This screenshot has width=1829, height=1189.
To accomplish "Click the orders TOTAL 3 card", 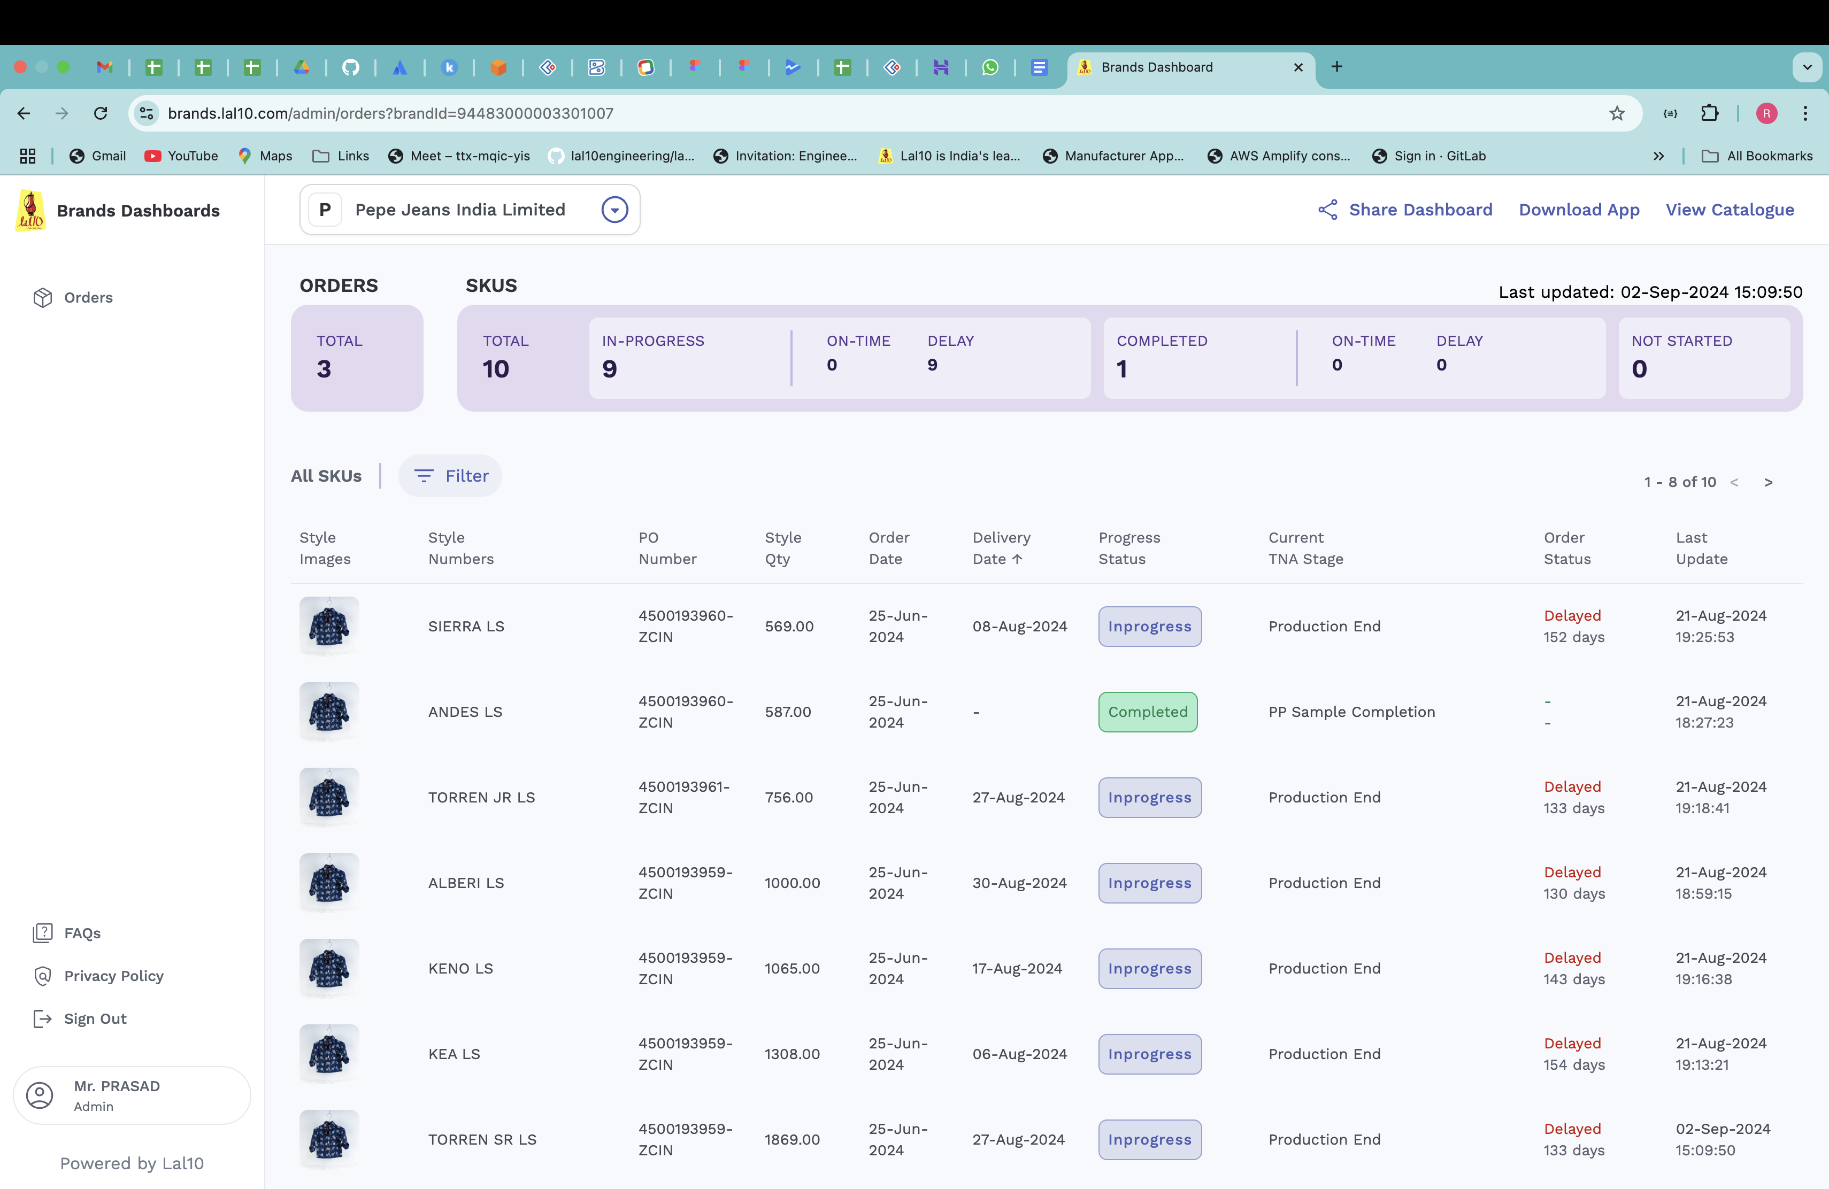I will (x=357, y=358).
